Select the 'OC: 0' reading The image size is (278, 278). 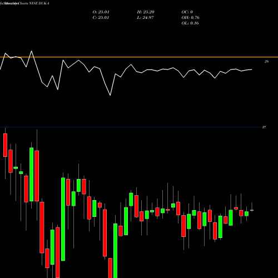[187, 12]
